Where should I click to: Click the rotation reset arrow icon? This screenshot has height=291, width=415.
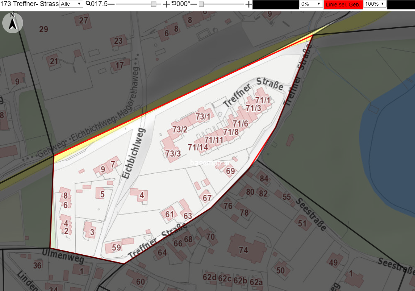(174, 3)
